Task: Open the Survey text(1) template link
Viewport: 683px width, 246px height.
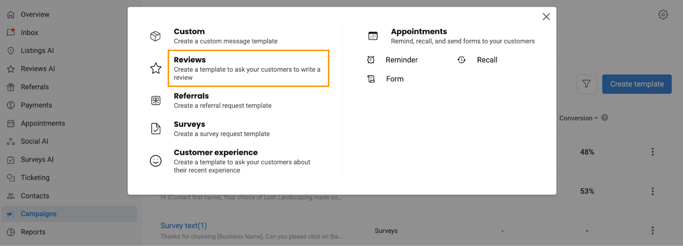Action: tap(184, 226)
